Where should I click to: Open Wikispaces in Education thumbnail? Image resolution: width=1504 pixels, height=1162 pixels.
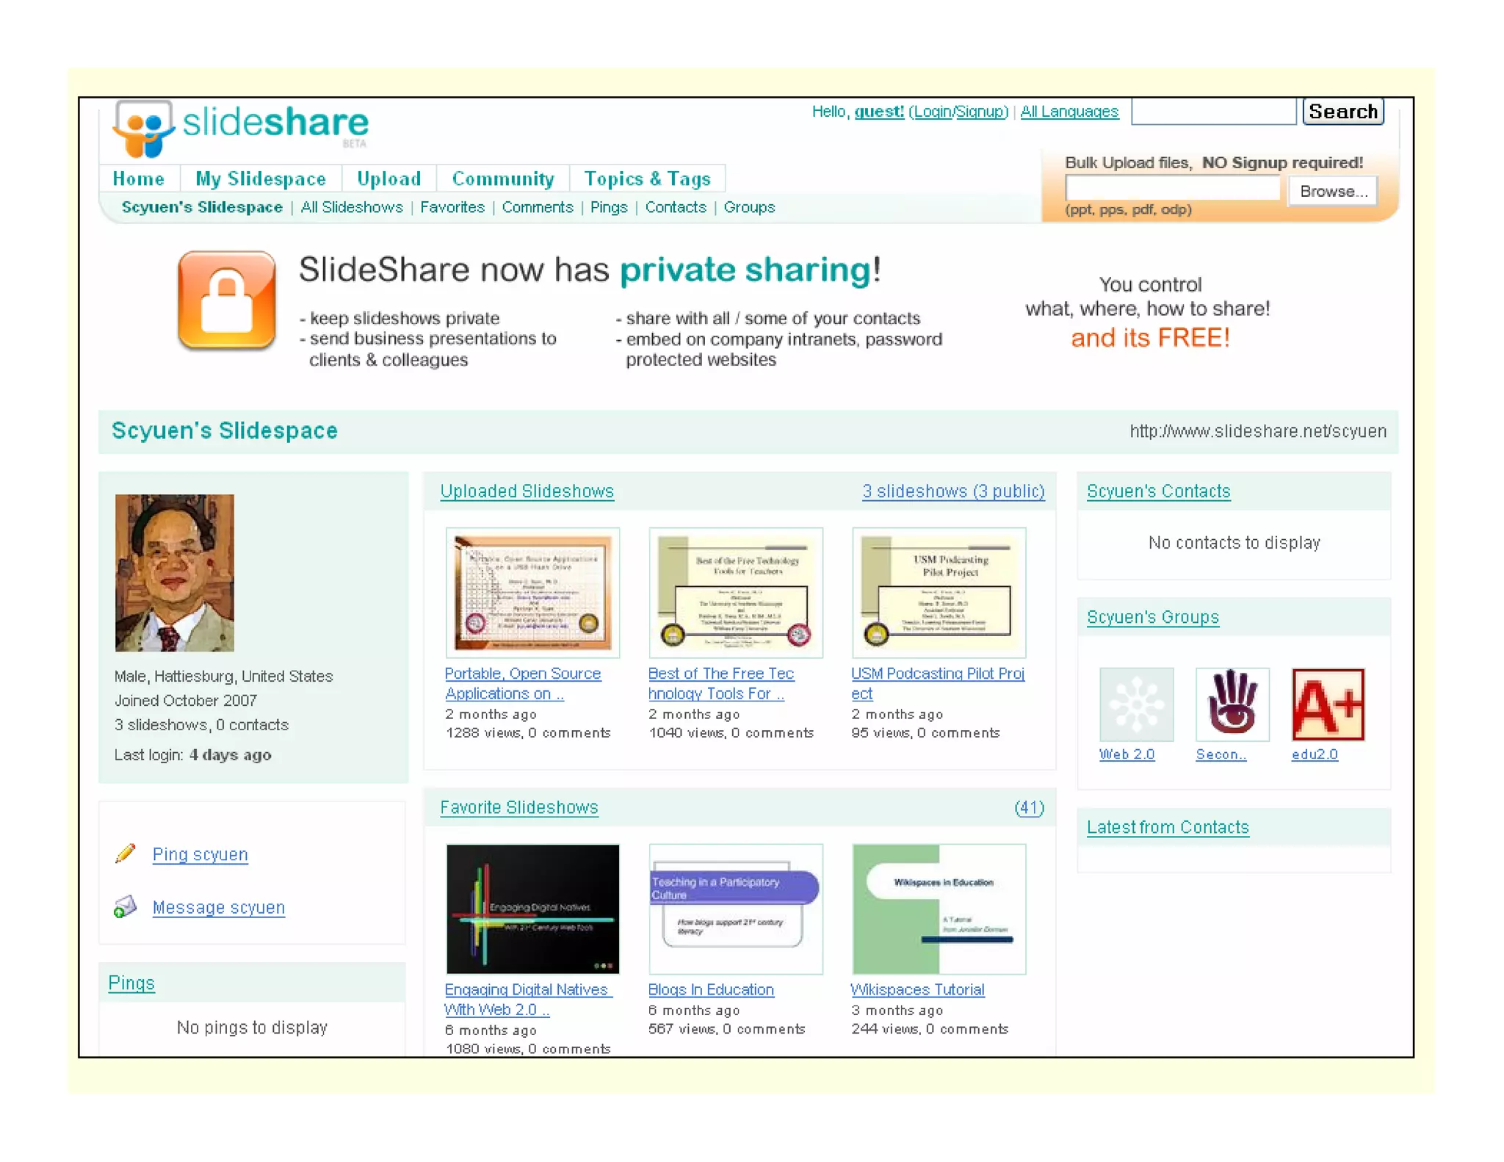pyautogui.click(x=939, y=909)
